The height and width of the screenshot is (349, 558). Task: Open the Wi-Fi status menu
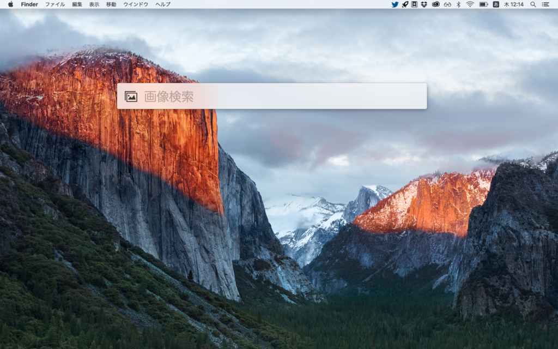470,4
